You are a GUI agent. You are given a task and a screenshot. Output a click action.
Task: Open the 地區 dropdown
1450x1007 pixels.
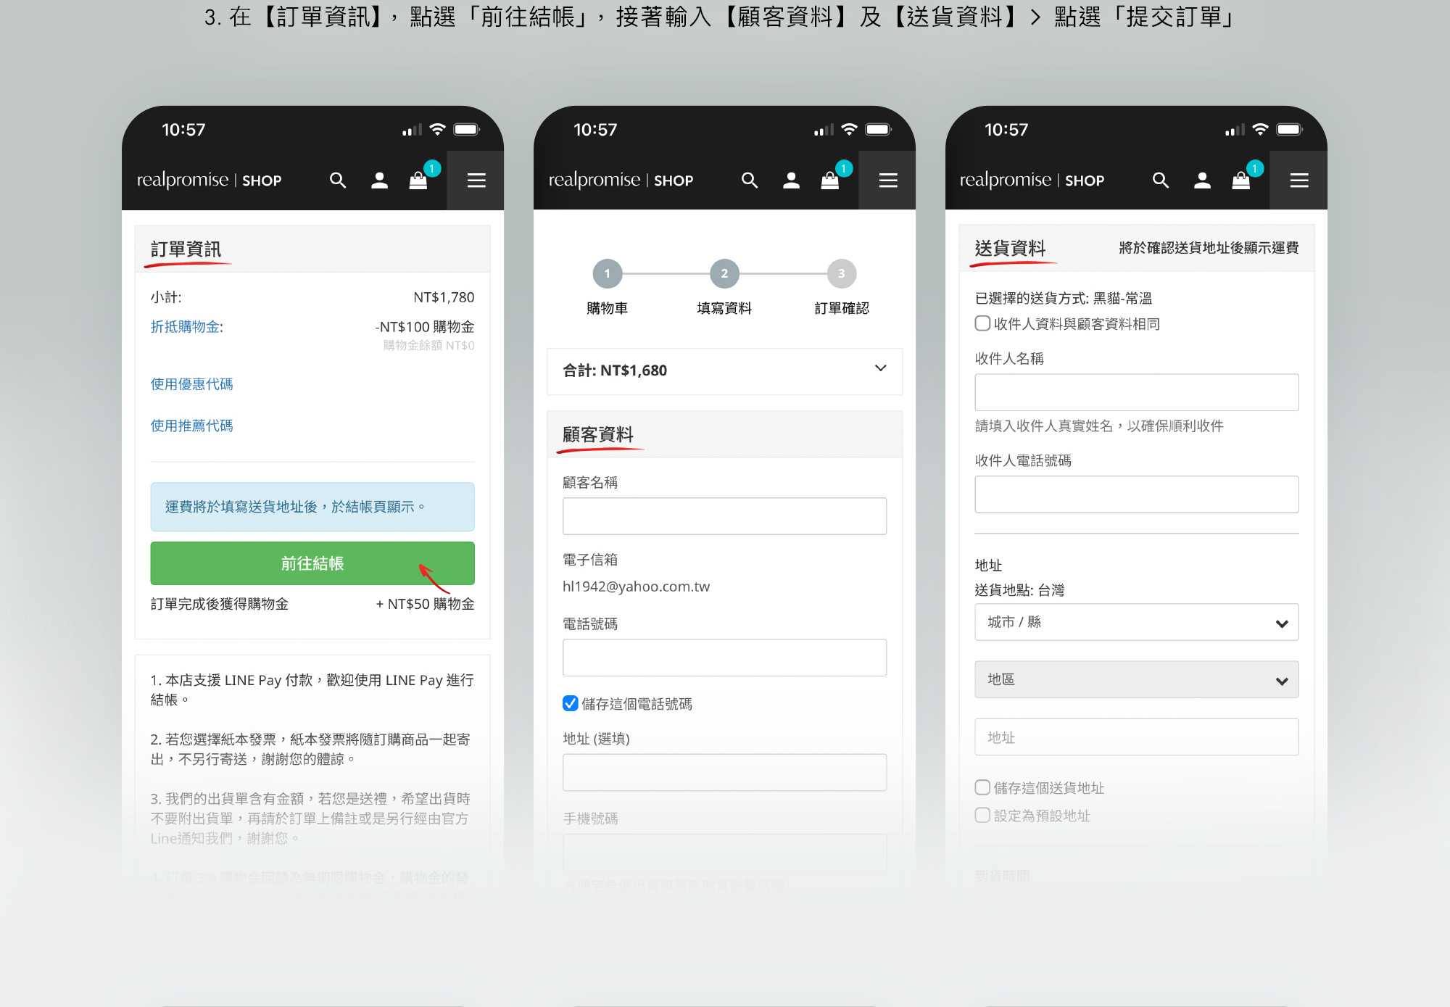click(x=1136, y=680)
